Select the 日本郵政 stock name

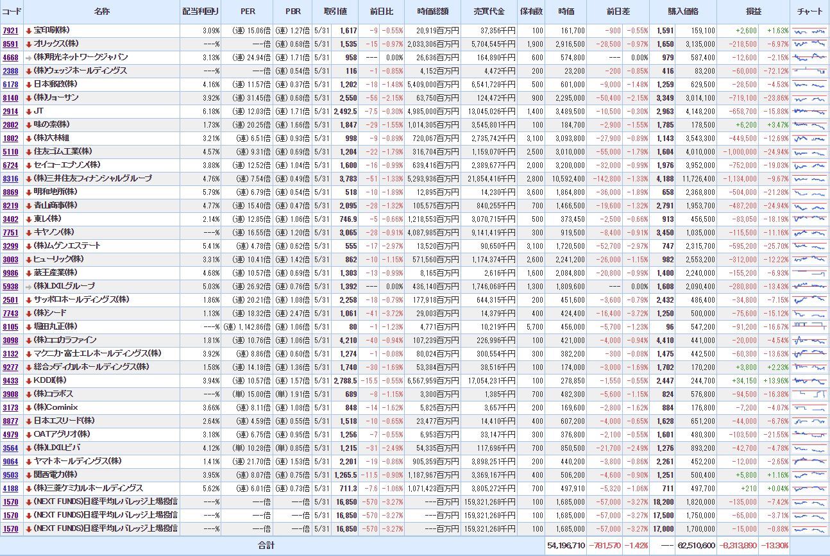click(x=55, y=85)
